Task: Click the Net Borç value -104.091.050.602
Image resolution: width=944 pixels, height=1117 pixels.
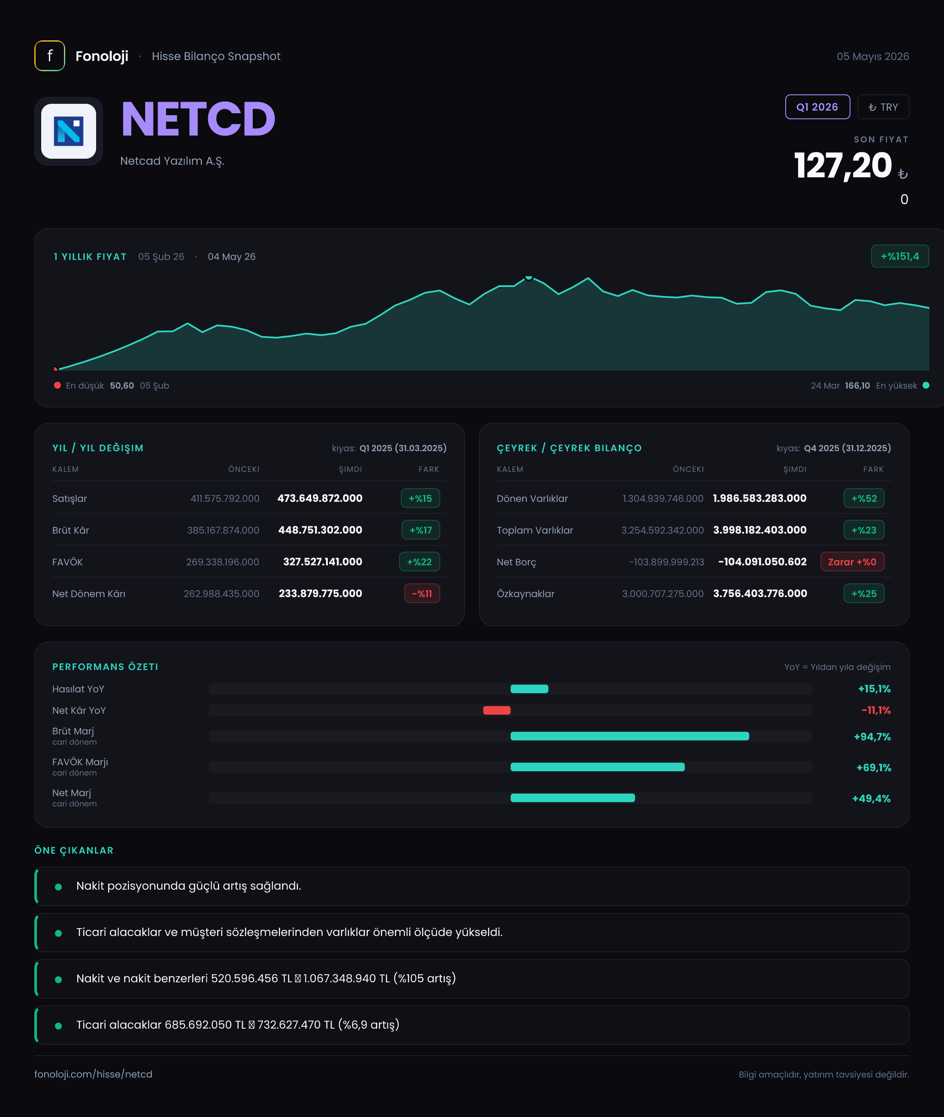Action: coord(762,562)
